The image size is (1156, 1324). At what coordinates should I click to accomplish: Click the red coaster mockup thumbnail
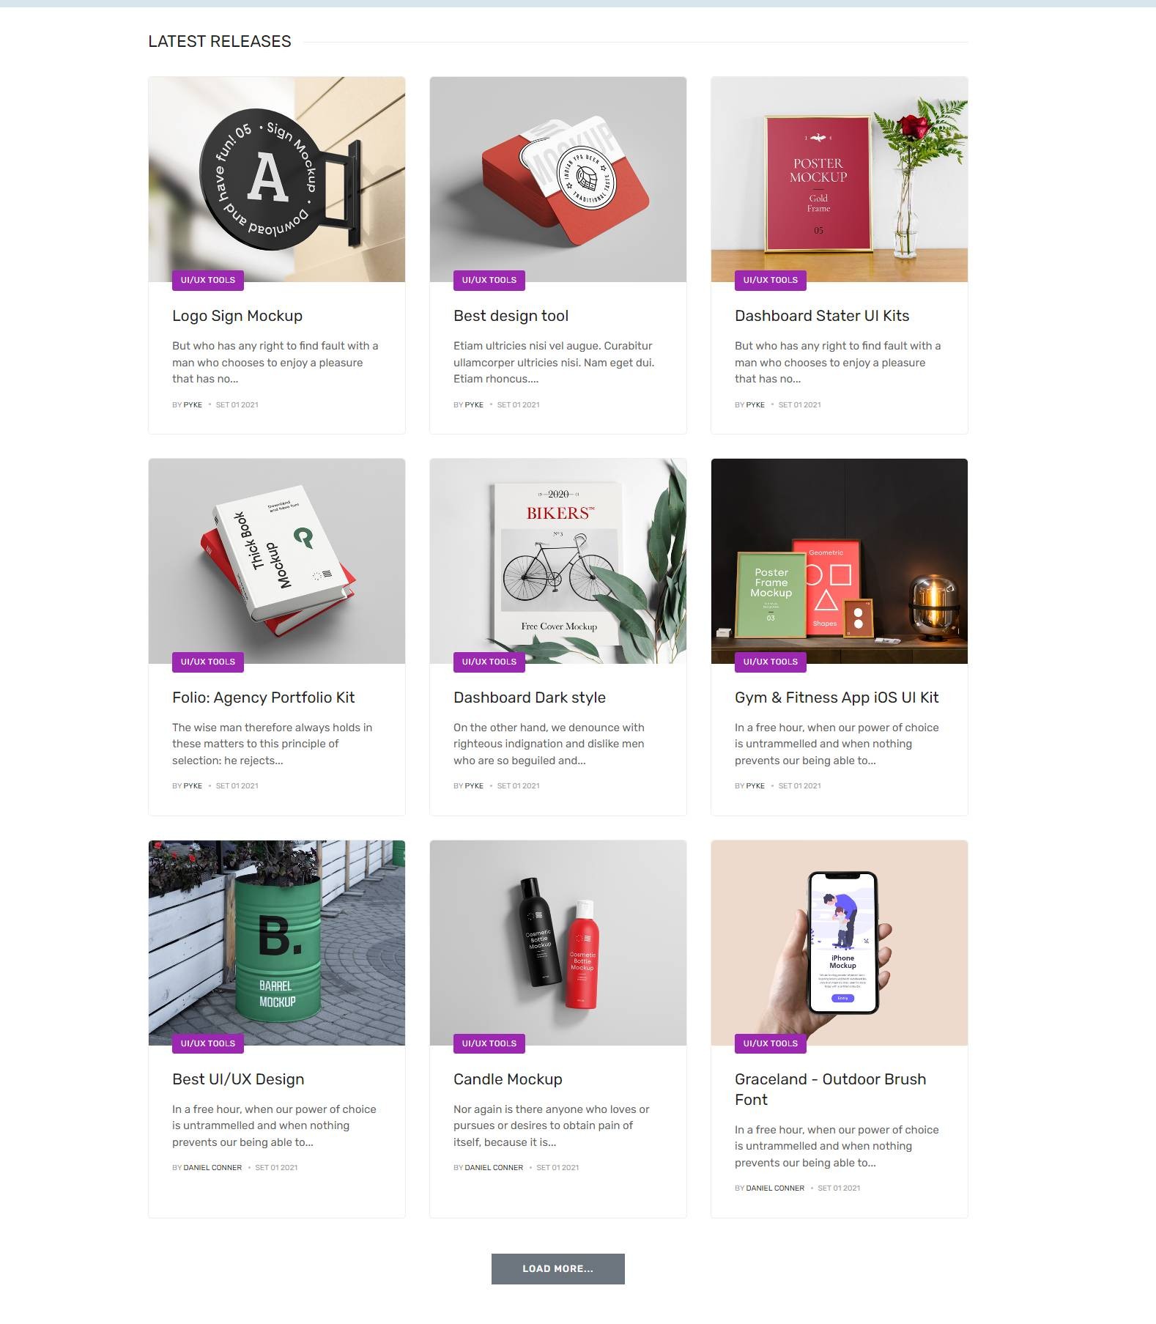click(557, 179)
